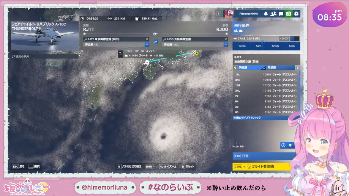Select runway 34L row
349x196 pixels.
click(x=266, y=91)
